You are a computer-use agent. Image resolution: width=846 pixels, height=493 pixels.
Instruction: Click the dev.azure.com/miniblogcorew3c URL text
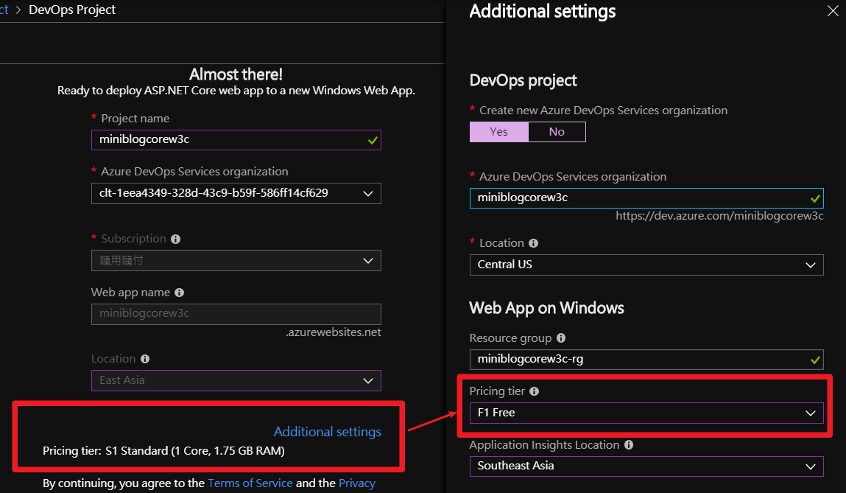pyautogui.click(x=720, y=216)
